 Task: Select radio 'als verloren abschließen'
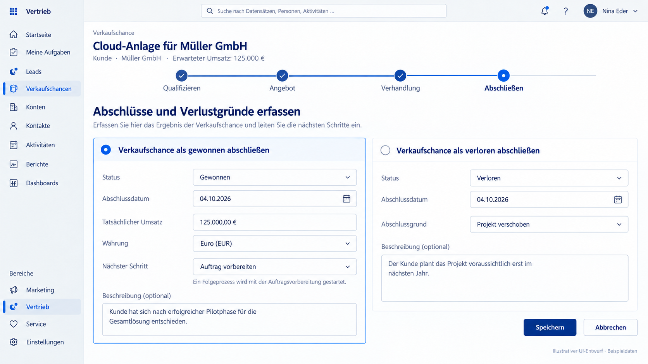[385, 150]
